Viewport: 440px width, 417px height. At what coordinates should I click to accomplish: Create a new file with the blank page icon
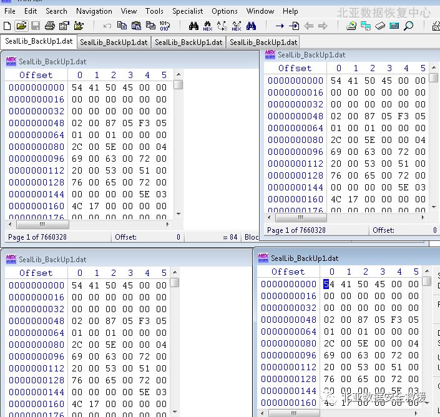tap(7, 26)
